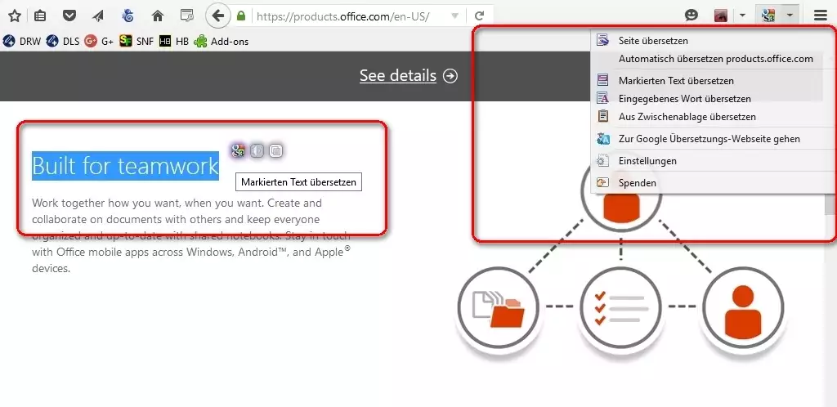
Task: Choose 'Aus Zwischenablage übersetzen' menu entry
Action: tap(687, 117)
